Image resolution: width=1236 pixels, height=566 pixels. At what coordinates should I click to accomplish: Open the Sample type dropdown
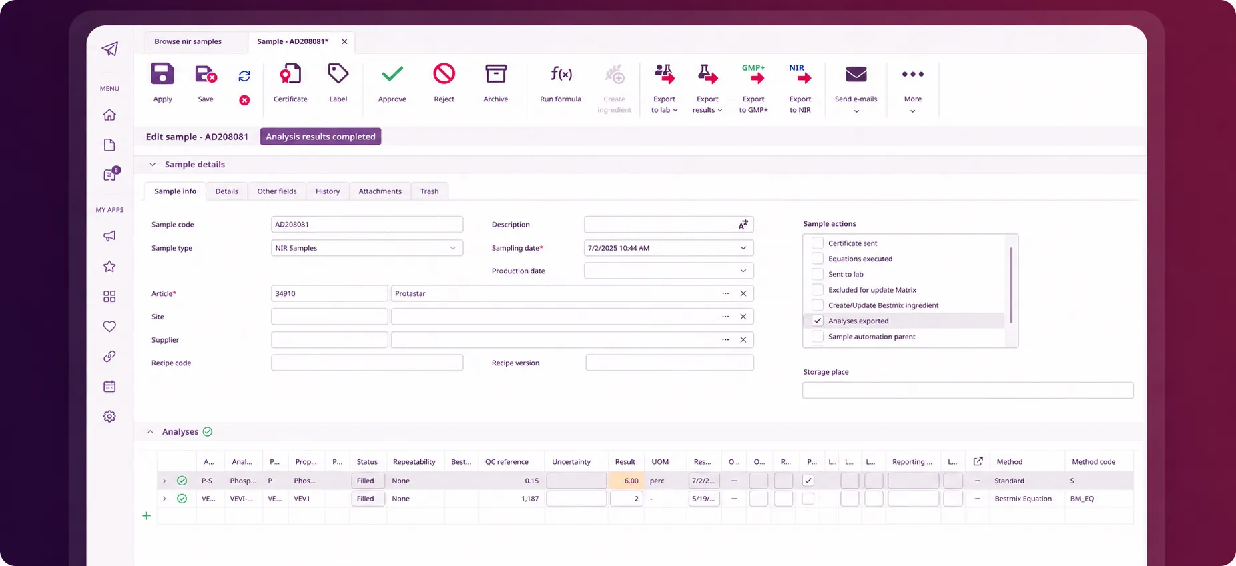pyautogui.click(x=367, y=248)
